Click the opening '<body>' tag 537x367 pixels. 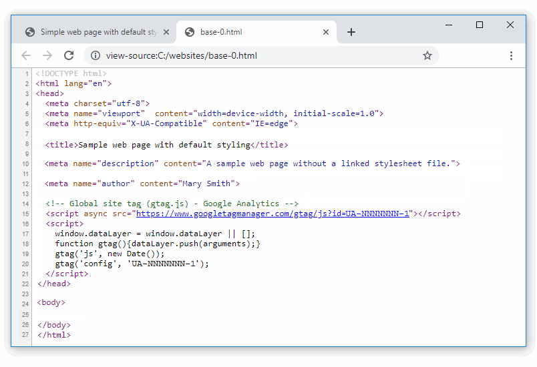[51, 303]
